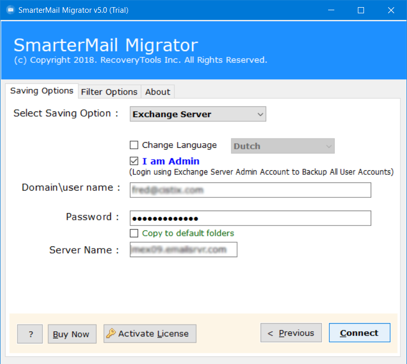Minimize the SmarterMail Migrator window
Image resolution: width=407 pixels, height=364 pixels.
[331, 10]
